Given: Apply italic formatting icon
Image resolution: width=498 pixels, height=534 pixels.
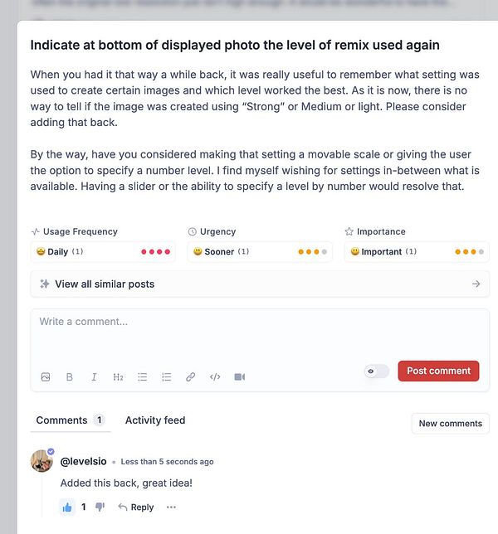Looking at the screenshot, I should 94,377.
